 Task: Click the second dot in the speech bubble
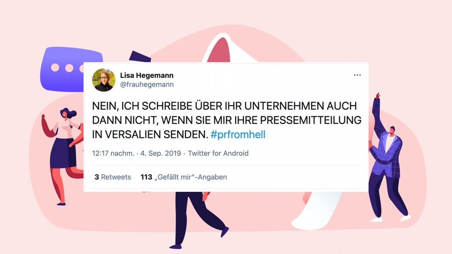69,68
